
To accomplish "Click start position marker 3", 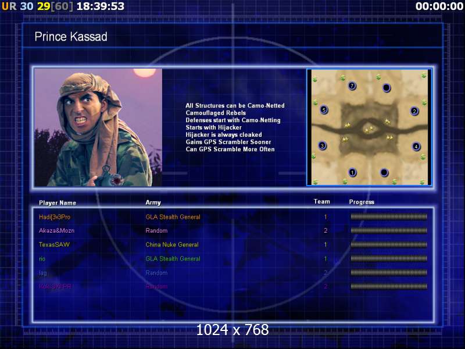I will [322, 145].
